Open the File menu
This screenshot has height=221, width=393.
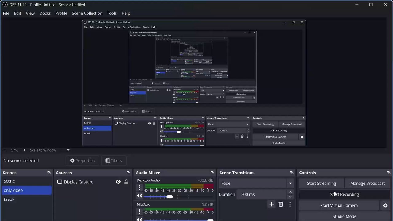tap(6, 13)
